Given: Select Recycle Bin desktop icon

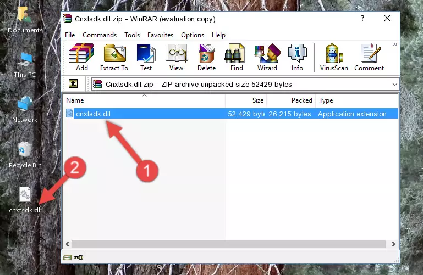Looking at the screenshot, I should point(25,155).
